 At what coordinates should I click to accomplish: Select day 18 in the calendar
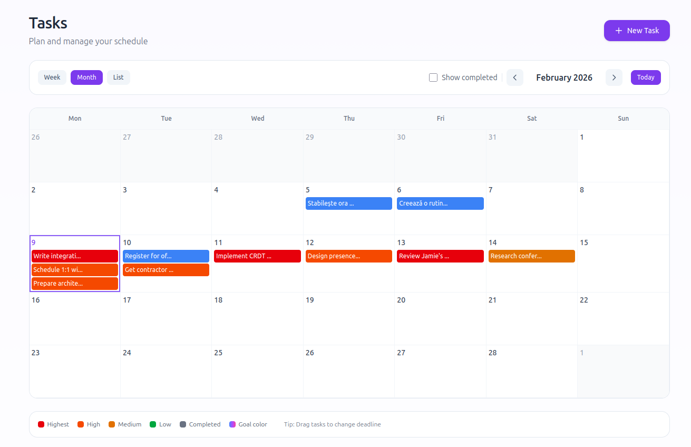[x=257, y=318]
